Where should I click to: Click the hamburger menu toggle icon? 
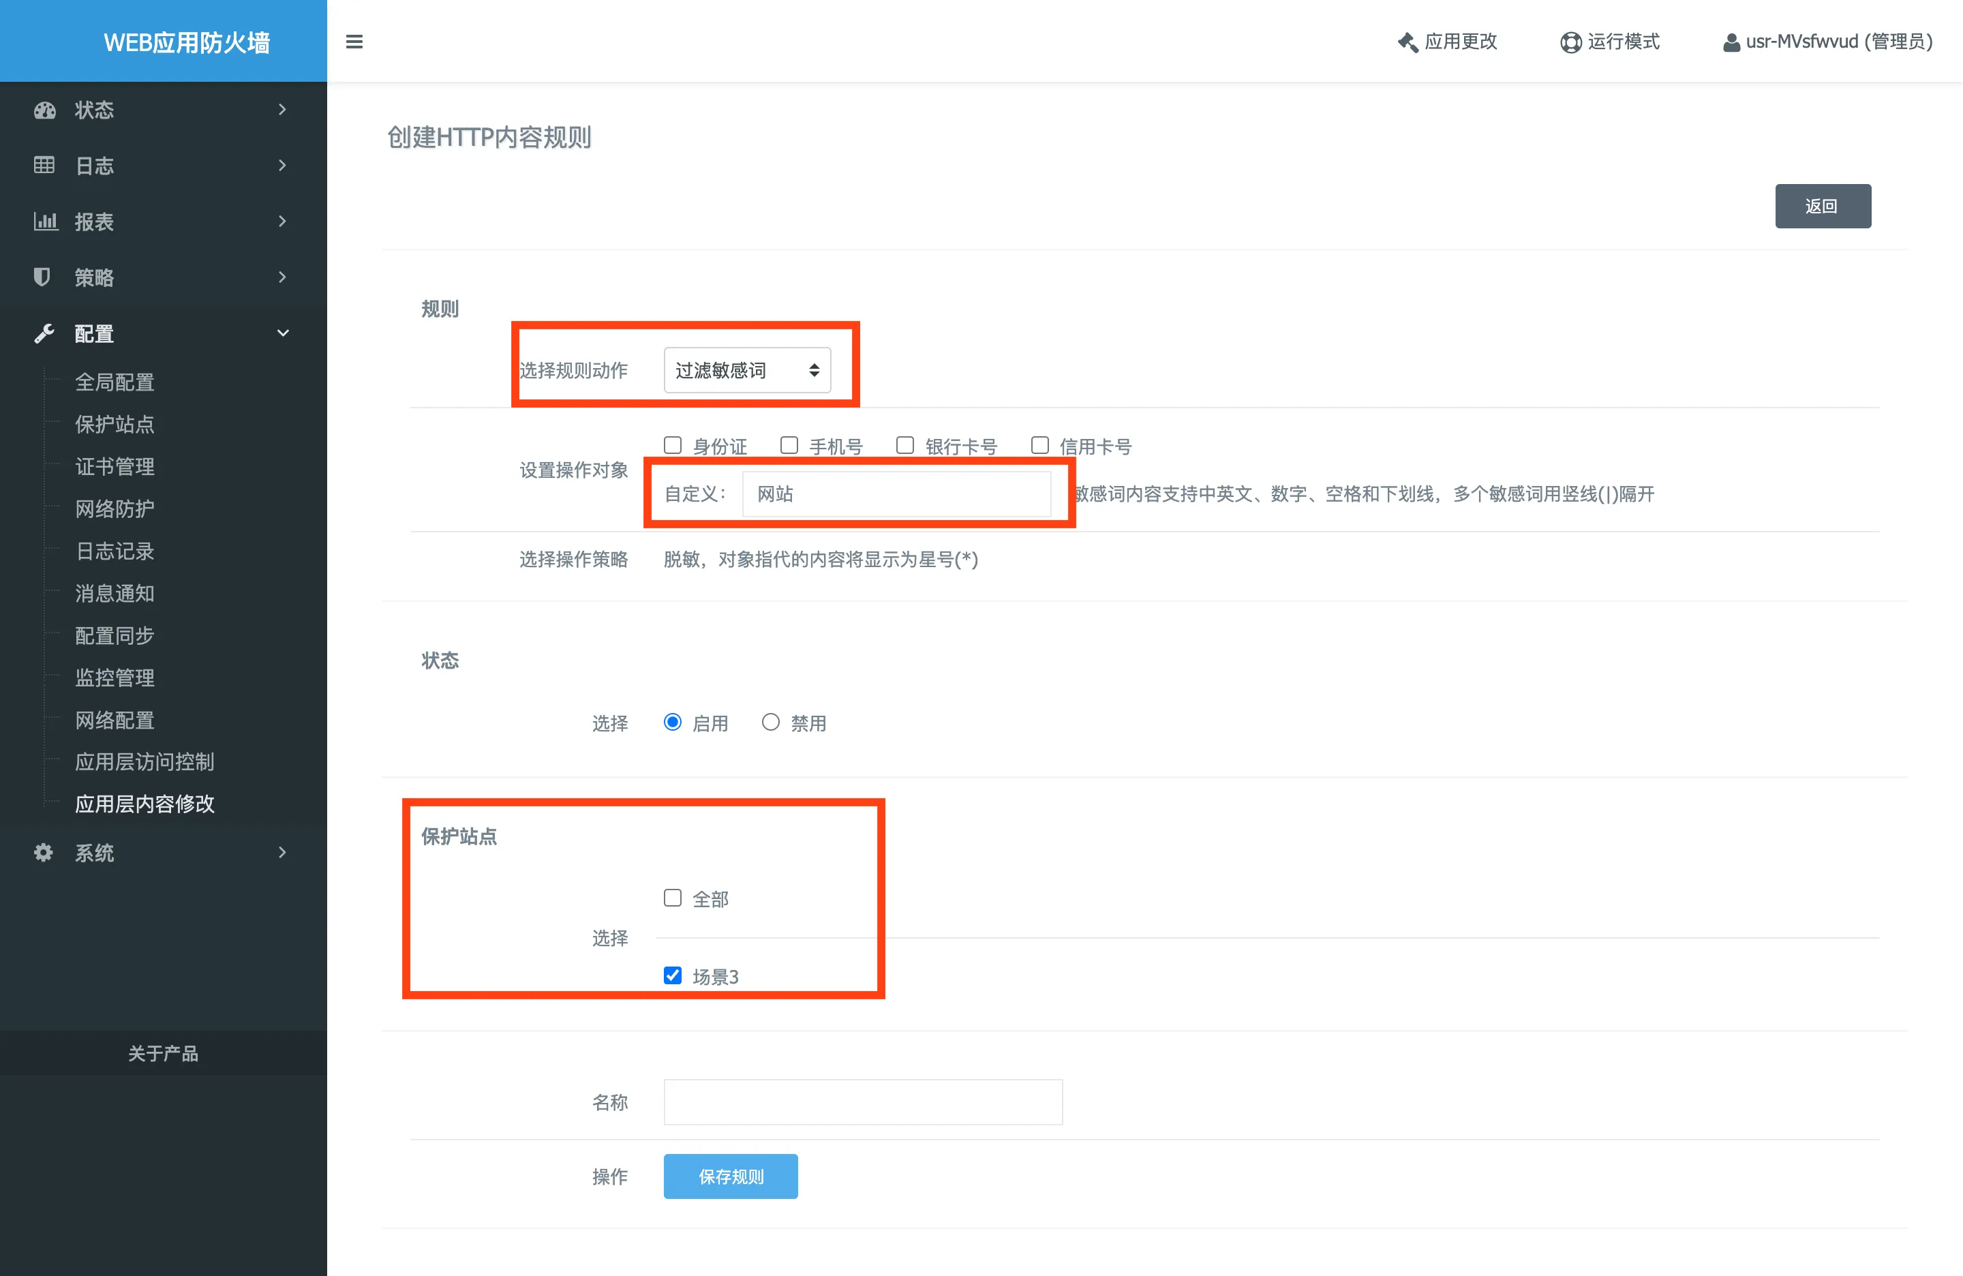click(354, 42)
